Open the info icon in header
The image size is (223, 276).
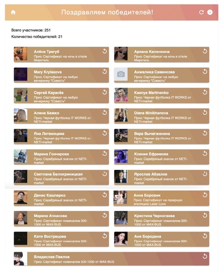[x=210, y=12]
